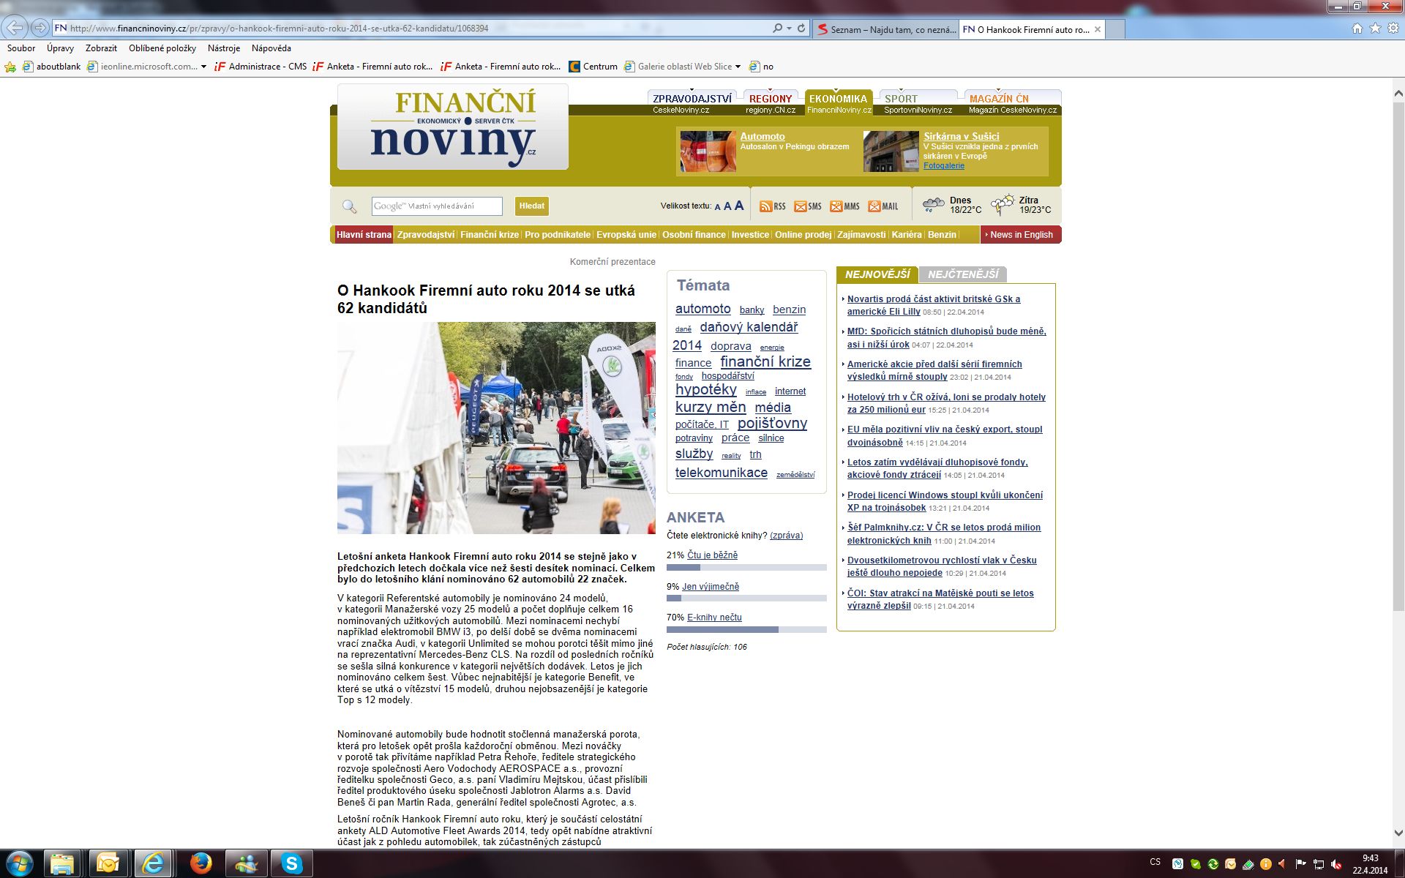Open the MMS news service icon
Image resolution: width=1405 pixels, height=878 pixels.
click(x=844, y=206)
